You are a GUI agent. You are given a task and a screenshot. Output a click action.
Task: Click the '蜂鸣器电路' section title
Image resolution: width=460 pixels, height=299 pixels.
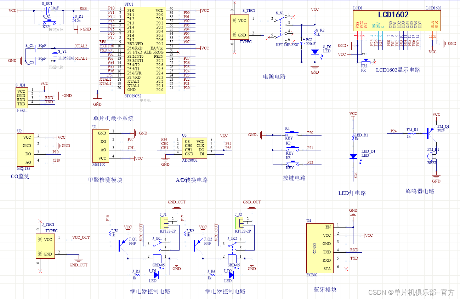point(420,191)
